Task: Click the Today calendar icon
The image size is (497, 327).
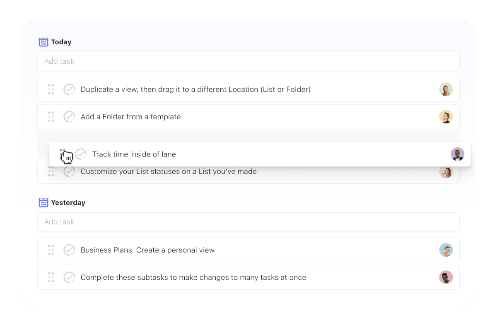Action: point(43,42)
